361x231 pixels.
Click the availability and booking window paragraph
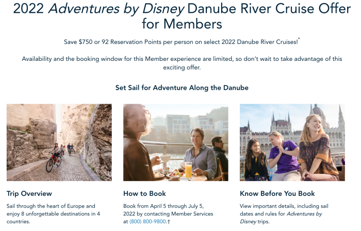[182, 63]
